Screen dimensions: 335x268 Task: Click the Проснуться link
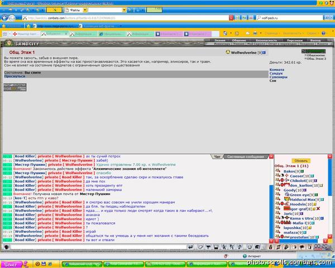tap(15, 76)
